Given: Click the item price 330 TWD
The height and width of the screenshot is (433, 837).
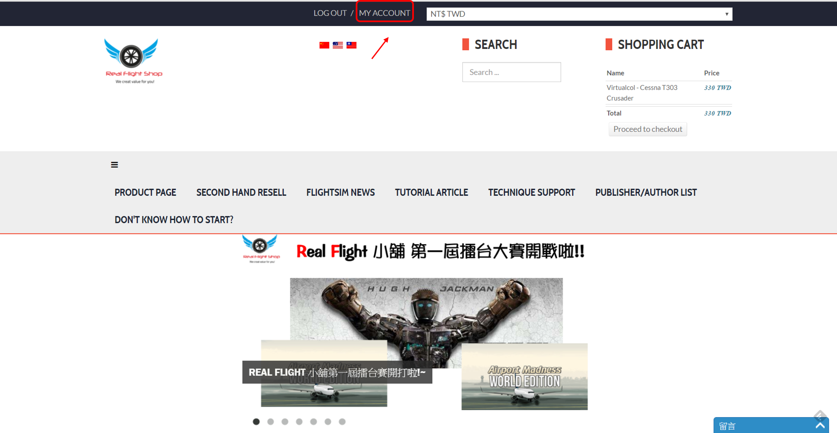Looking at the screenshot, I should coord(717,88).
